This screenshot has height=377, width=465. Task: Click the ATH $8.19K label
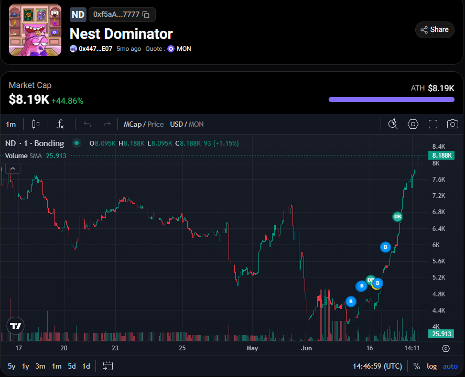(x=432, y=88)
